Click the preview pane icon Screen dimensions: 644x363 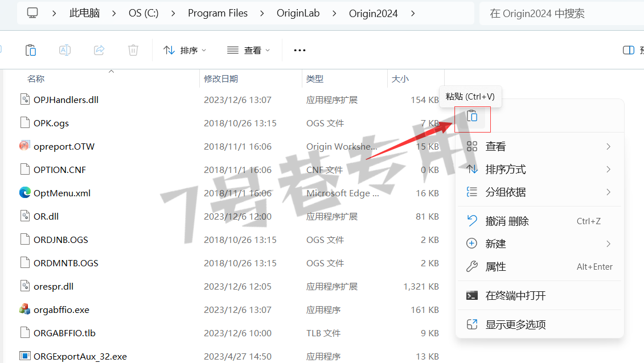(629, 50)
